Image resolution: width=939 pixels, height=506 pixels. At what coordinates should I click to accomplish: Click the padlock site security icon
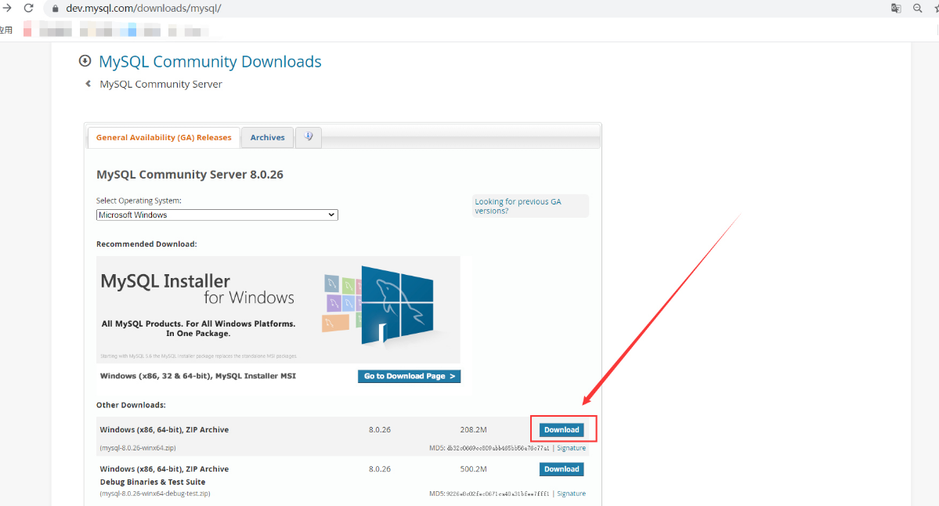tap(56, 9)
